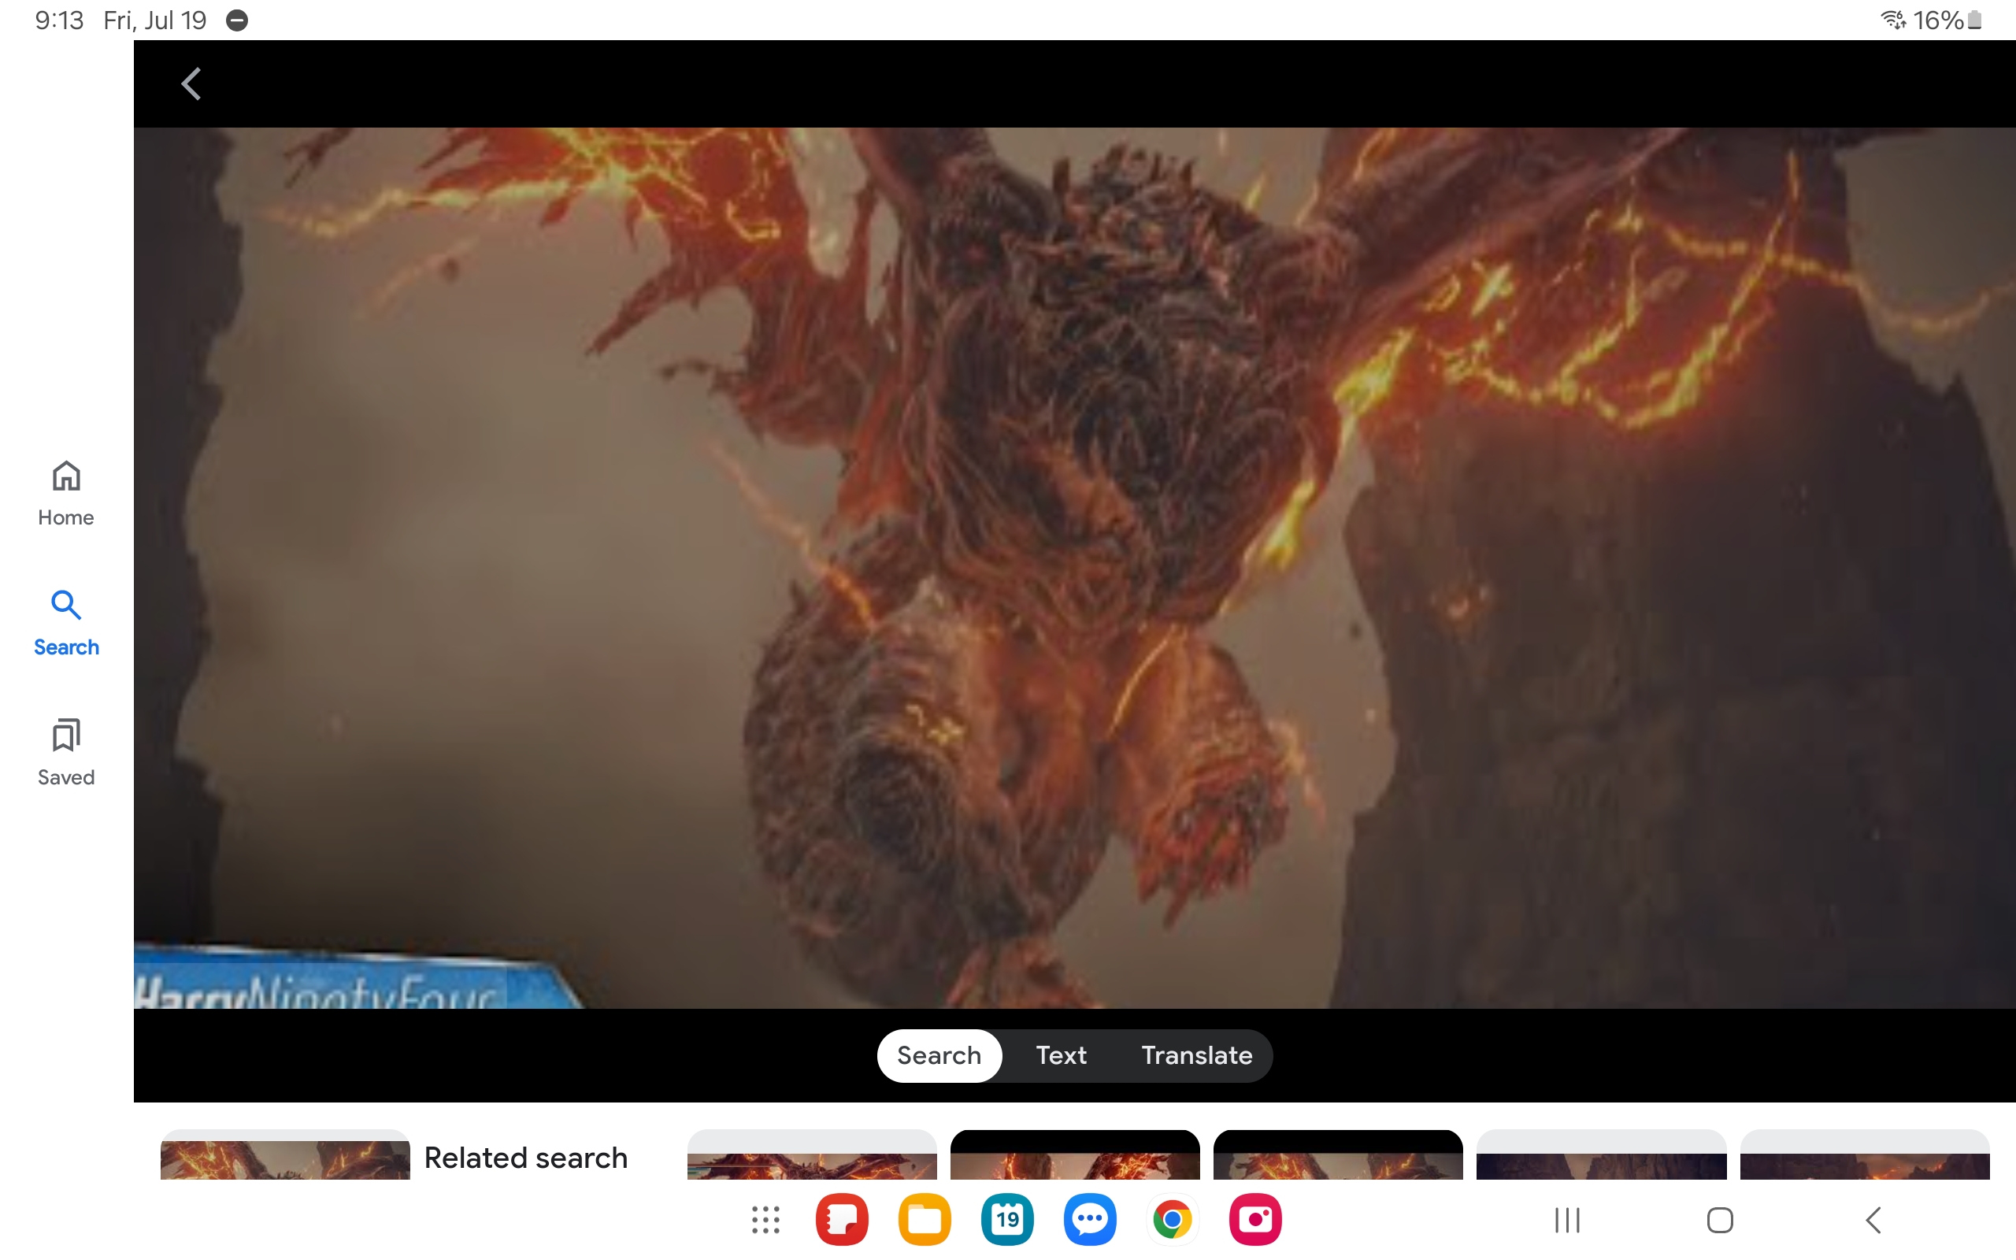Image resolution: width=2016 pixels, height=1260 pixels.
Task: Open the first visual match result thumbnail
Action: [811, 1158]
